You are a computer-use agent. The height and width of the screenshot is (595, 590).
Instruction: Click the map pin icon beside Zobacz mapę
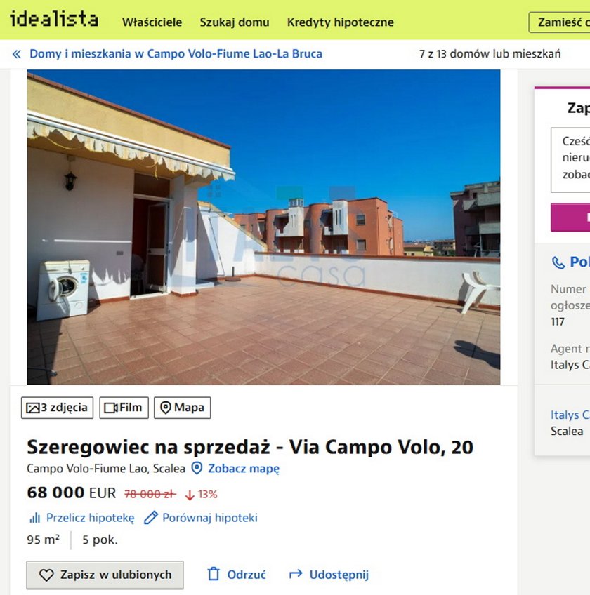[197, 468]
